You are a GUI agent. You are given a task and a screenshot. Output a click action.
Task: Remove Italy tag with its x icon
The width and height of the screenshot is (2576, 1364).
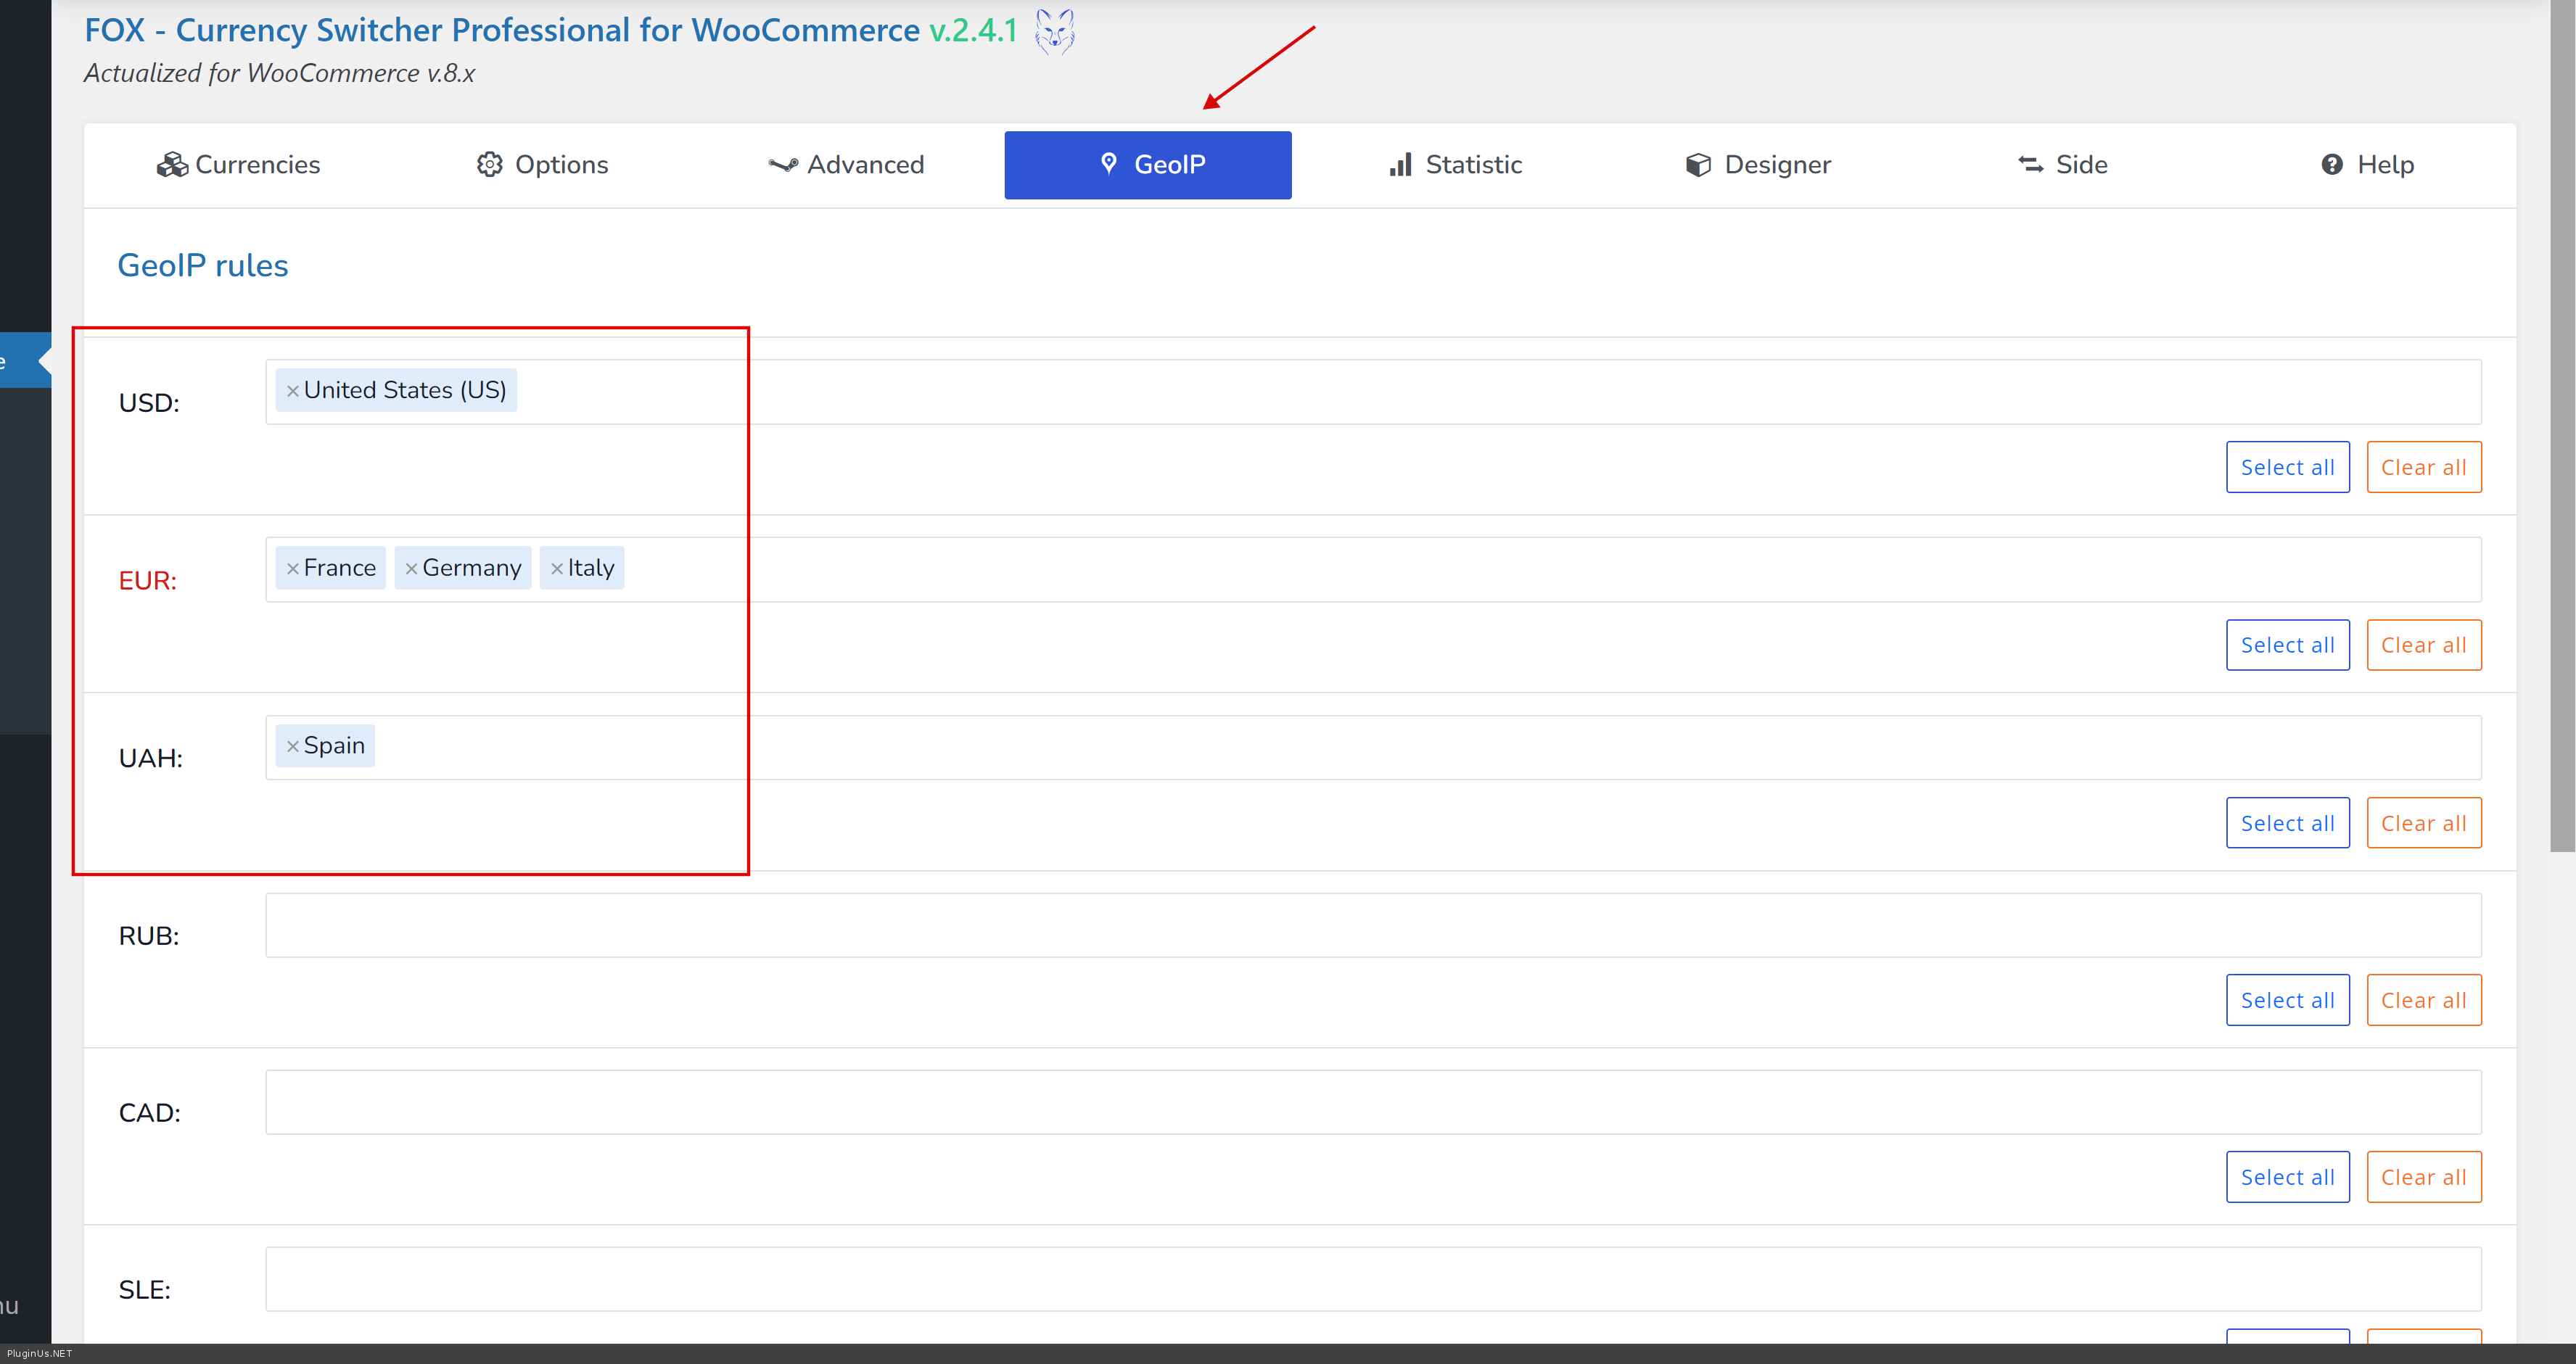click(x=557, y=569)
